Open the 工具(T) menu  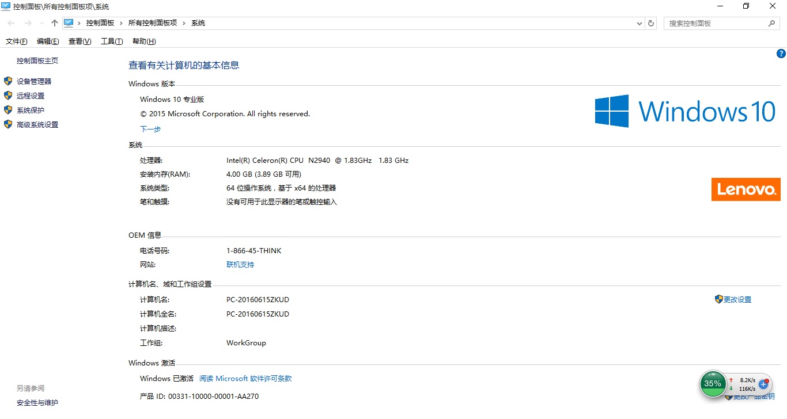(112, 41)
